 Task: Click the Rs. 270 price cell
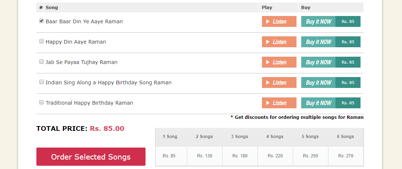point(346,156)
